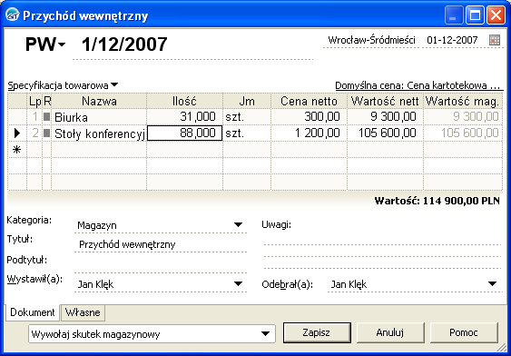Image resolution: width=511 pixels, height=356 pixels.
Task: Maximize the Przychód wewnętrzny window
Action: point(475,15)
